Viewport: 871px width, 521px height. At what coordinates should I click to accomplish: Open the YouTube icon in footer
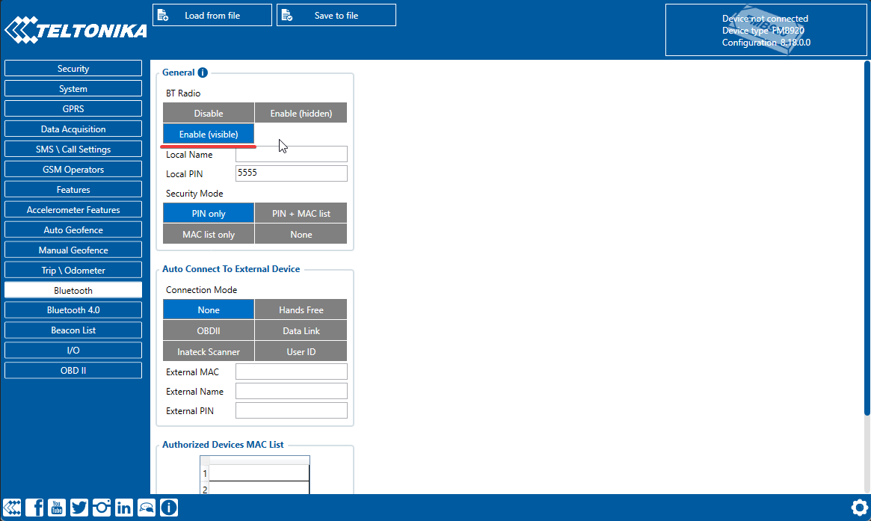[x=57, y=508]
